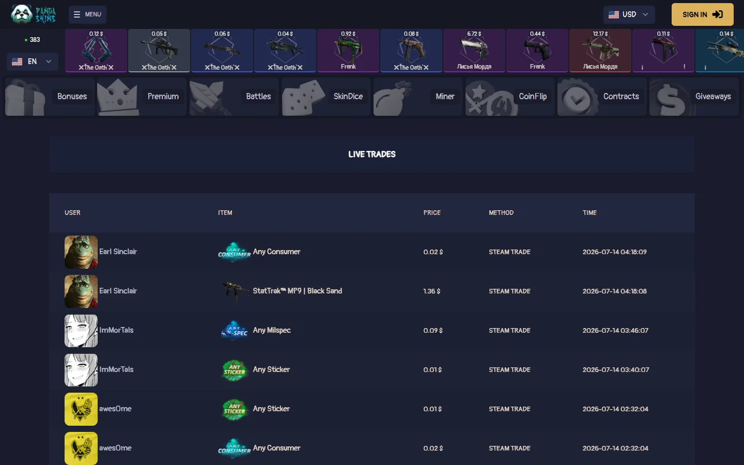This screenshot has height=465, width=744.
Task: Click ImMorTals username in Any Milspec row
Action: (x=116, y=330)
